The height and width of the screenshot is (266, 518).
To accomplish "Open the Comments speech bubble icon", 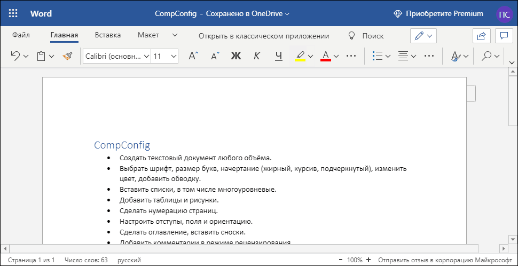I will [x=503, y=36].
